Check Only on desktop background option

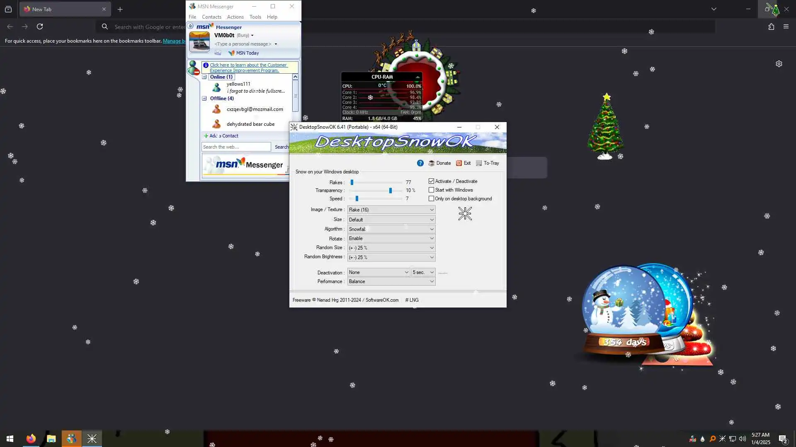pos(431,199)
